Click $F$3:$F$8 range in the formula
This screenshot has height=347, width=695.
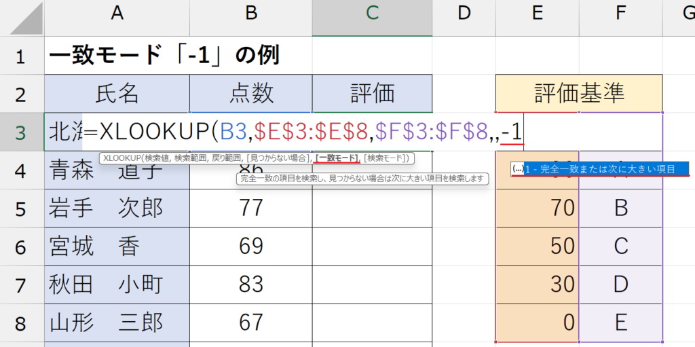coord(432,132)
